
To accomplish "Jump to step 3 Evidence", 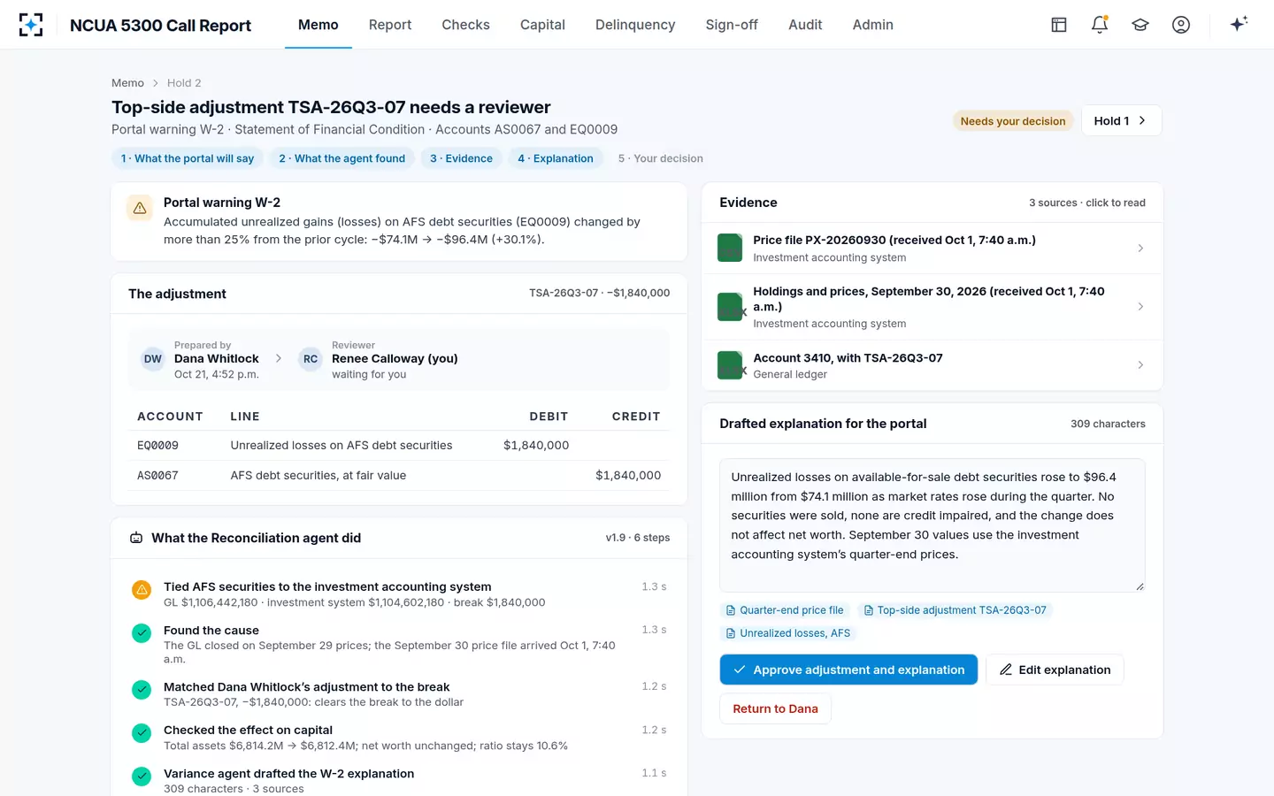I will 461,158.
